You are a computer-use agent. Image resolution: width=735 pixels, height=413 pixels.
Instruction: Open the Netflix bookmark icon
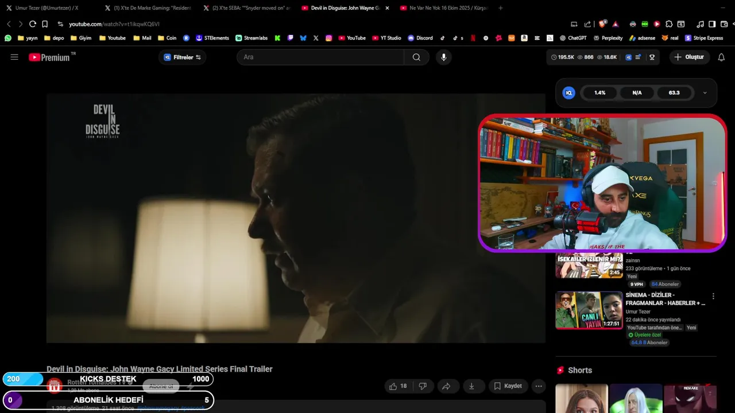473,38
